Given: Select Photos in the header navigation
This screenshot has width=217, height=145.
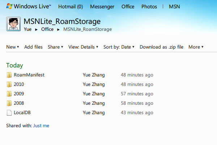Looking at the screenshot, I should click(x=149, y=7).
